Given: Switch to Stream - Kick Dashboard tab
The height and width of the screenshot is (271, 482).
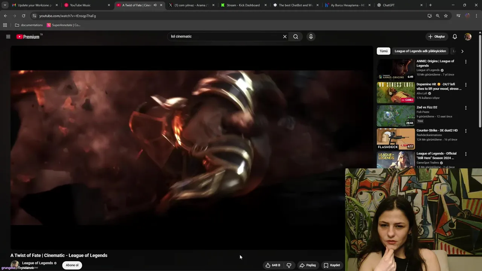Looking at the screenshot, I should (243, 5).
